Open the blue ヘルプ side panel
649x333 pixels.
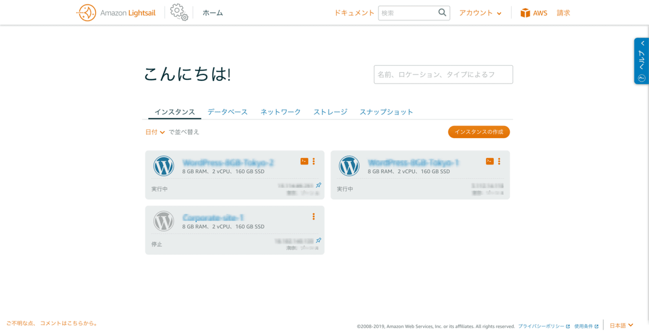click(641, 61)
